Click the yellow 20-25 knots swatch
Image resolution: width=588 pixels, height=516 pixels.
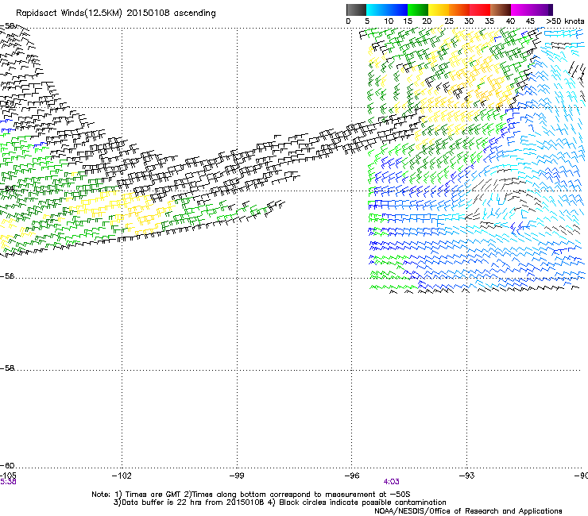click(x=439, y=10)
